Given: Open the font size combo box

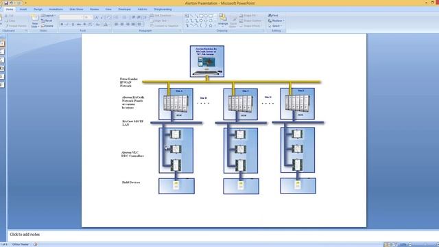Looking at the screenshot, I should (x=88, y=17).
